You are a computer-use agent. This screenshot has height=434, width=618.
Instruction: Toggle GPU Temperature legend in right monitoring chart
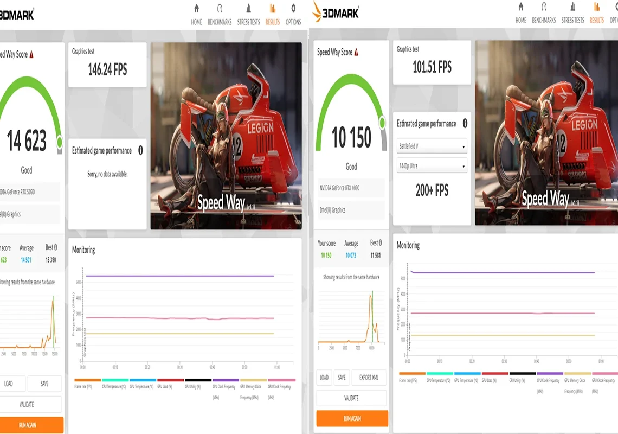coord(467,378)
